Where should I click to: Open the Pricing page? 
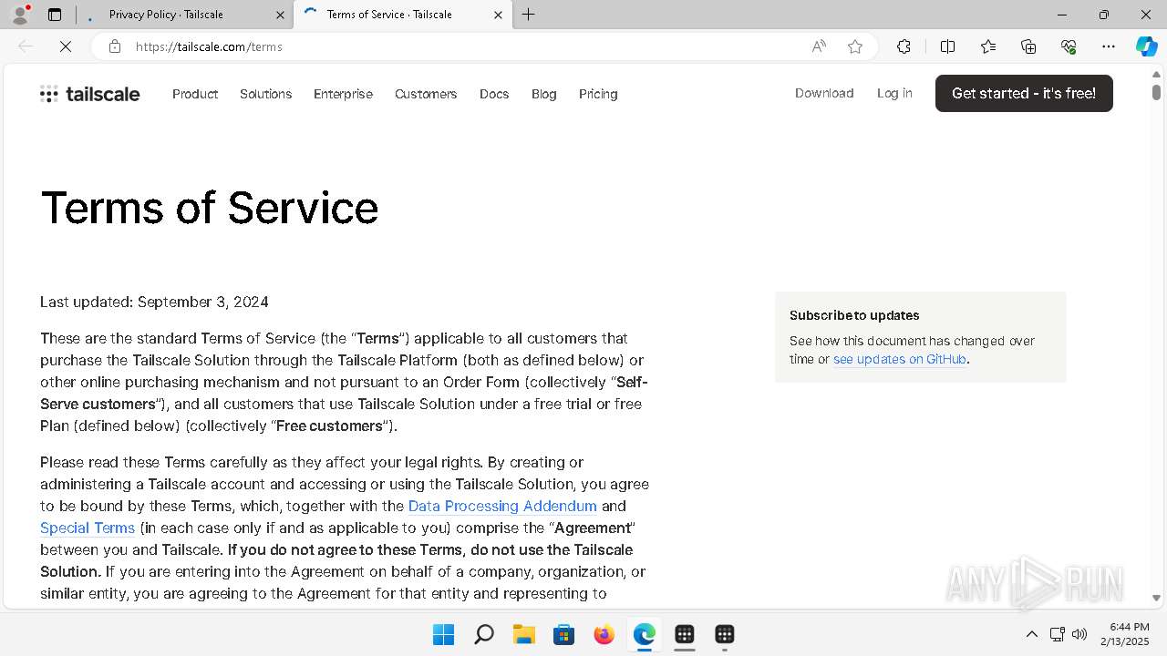coord(598,94)
